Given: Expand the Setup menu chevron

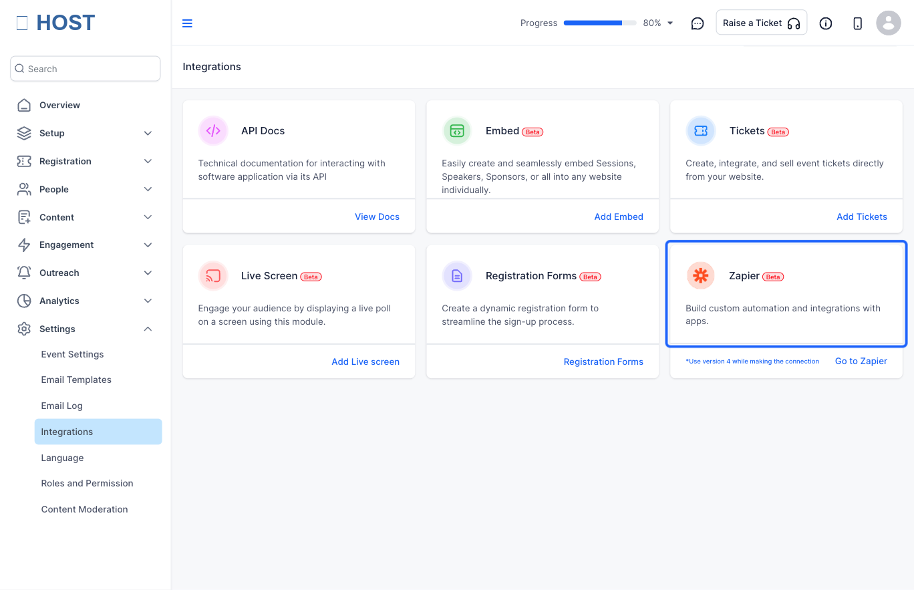Looking at the screenshot, I should tap(148, 133).
